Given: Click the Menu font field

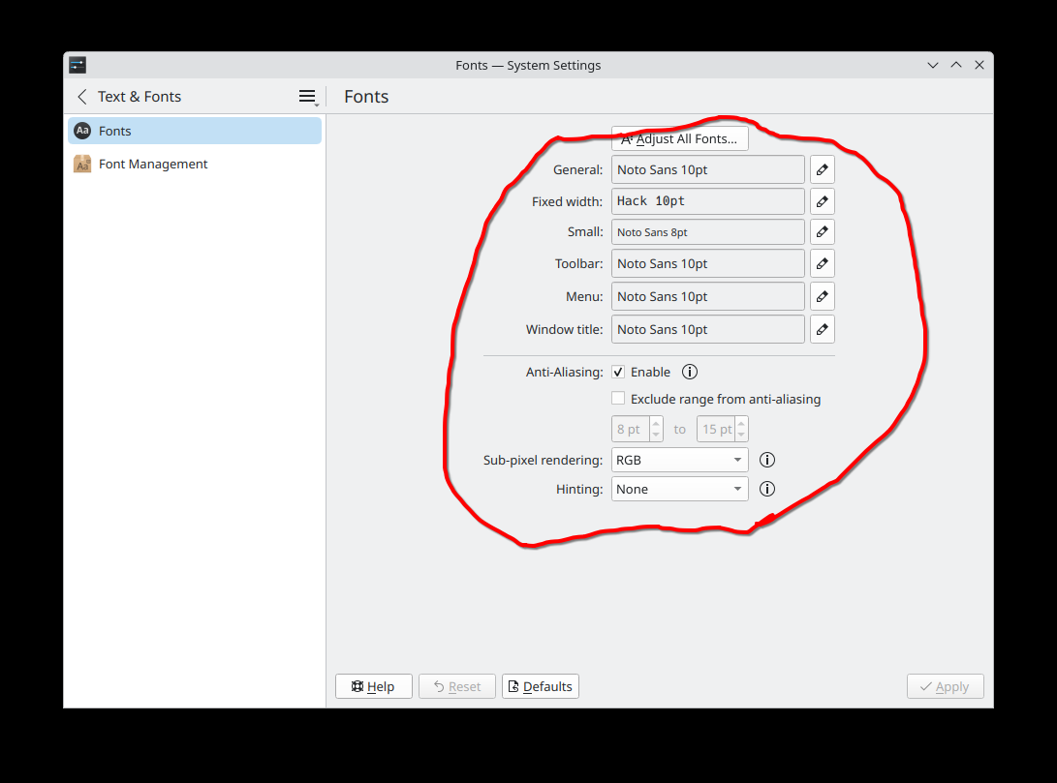Looking at the screenshot, I should [708, 296].
